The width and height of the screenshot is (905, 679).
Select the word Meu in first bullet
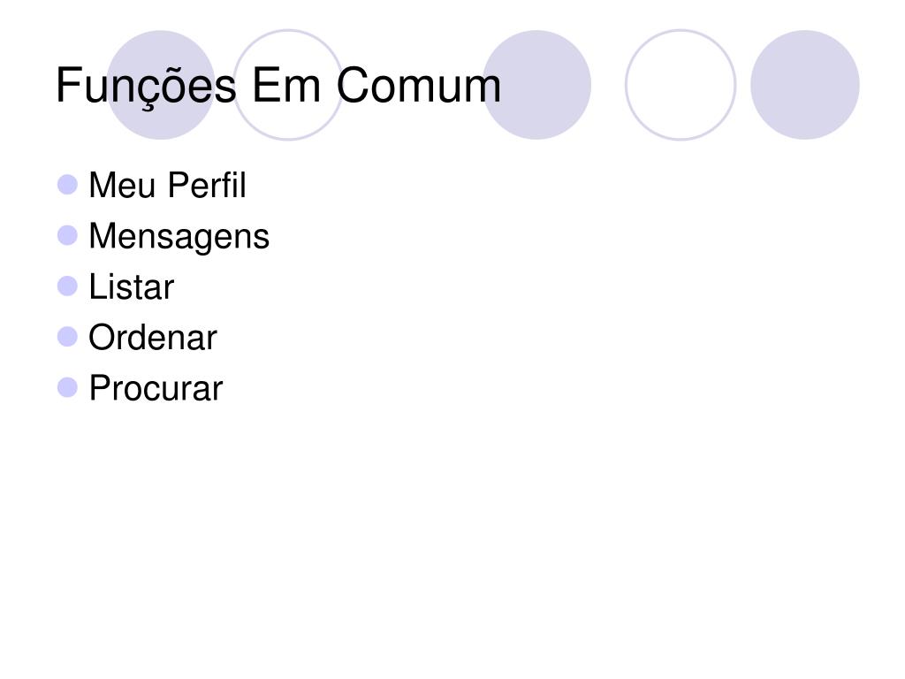click(122, 186)
